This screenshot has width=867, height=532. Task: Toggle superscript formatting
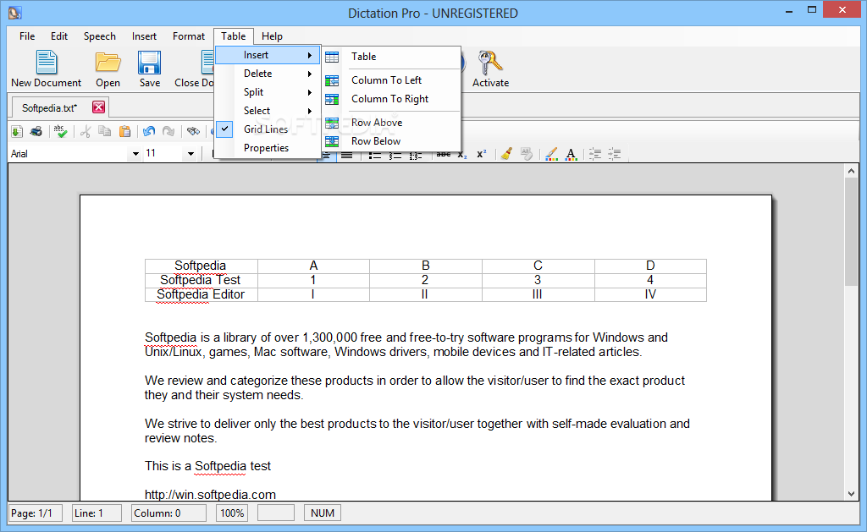pos(482,154)
